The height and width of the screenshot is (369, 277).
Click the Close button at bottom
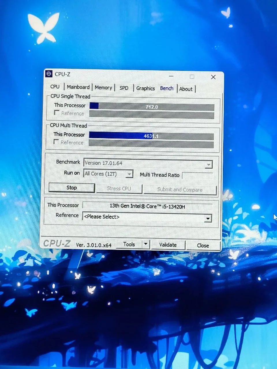point(203,245)
